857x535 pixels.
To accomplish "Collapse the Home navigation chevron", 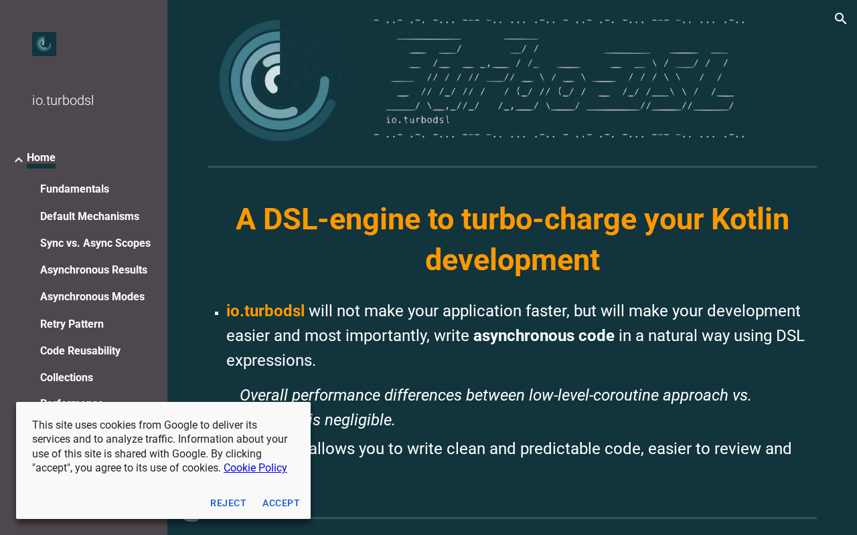I will pos(19,160).
